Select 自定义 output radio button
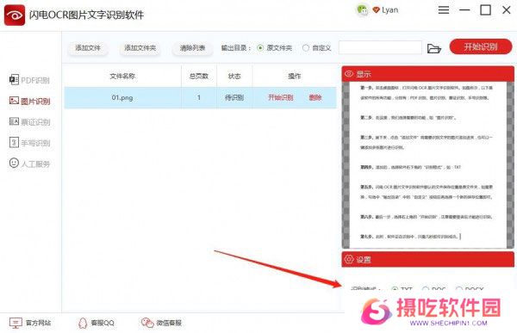The image size is (517, 333). [x=306, y=48]
